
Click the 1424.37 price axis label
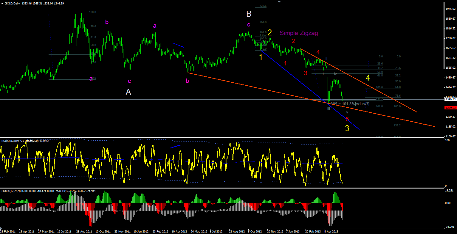click(x=450, y=87)
